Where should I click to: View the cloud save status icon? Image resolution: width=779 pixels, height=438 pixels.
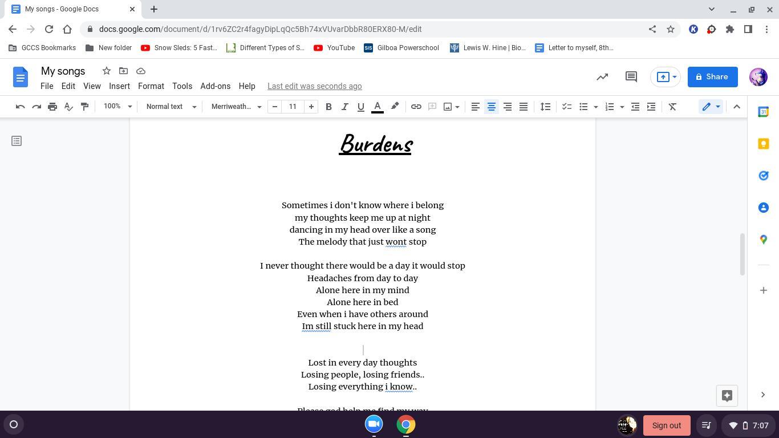141,71
